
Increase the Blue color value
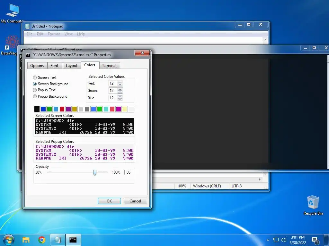[120, 96]
